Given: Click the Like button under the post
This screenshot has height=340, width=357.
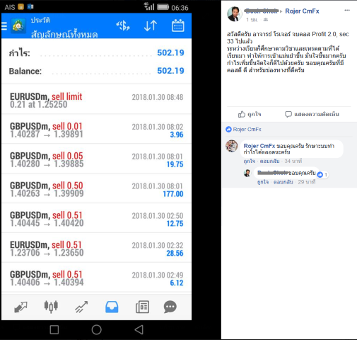Looking at the screenshot, I should pos(250,114).
